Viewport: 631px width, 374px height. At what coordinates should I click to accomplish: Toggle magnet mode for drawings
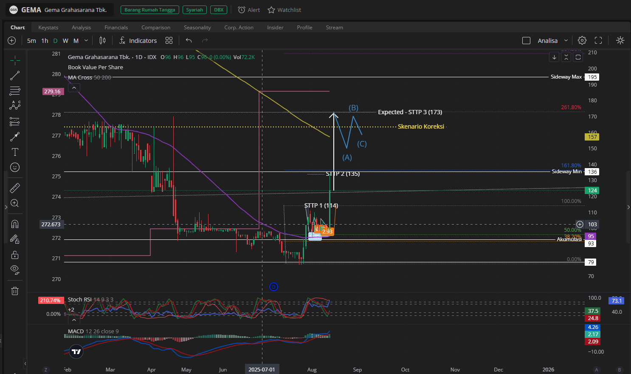(x=15, y=224)
